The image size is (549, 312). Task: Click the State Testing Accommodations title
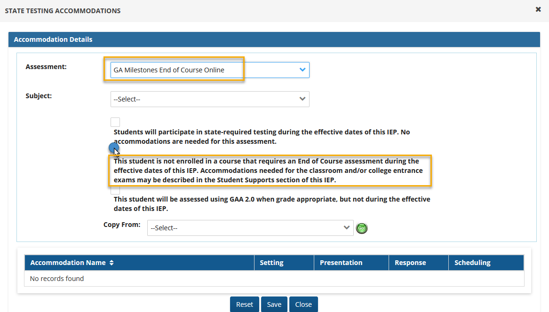[63, 10]
